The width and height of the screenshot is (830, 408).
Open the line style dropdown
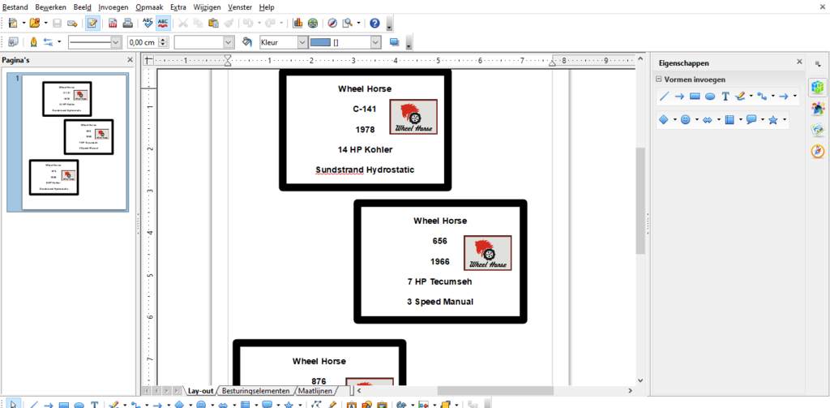[x=115, y=42]
